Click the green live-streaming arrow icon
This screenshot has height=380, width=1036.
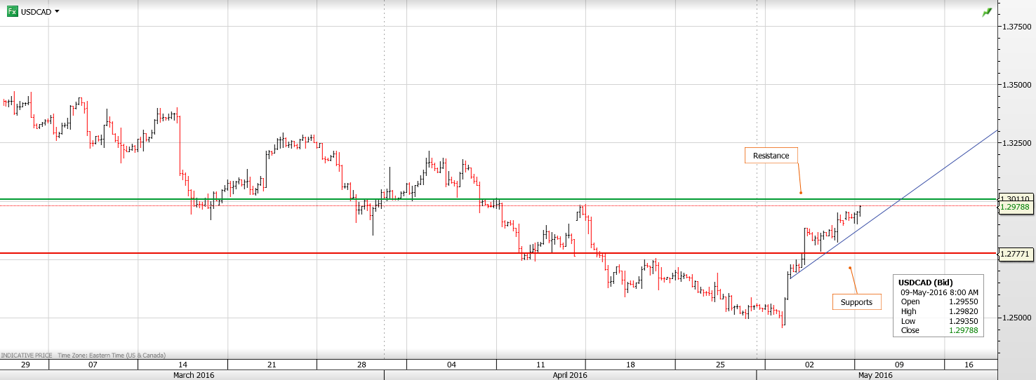click(x=987, y=13)
